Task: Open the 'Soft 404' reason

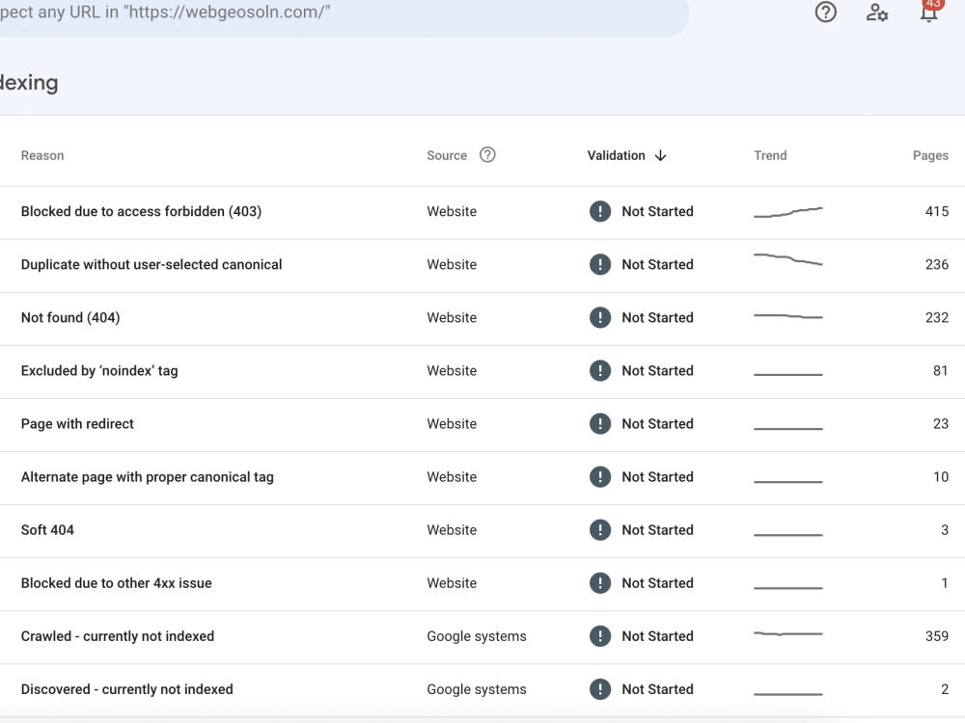Action: point(47,530)
